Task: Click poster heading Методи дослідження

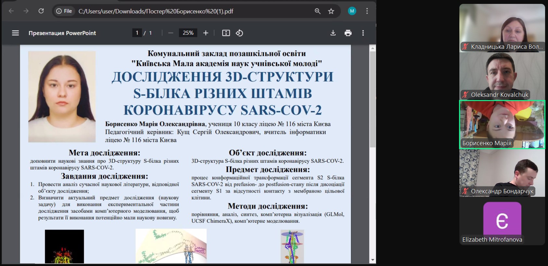Action: coord(268,206)
